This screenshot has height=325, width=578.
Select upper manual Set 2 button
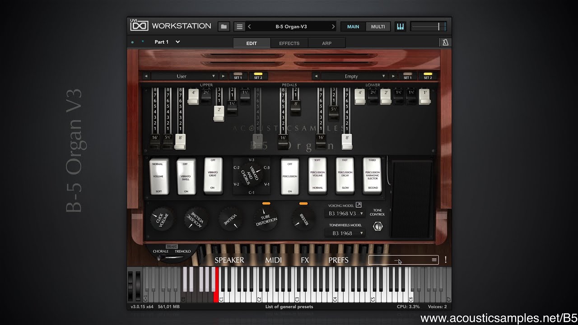[258, 76]
